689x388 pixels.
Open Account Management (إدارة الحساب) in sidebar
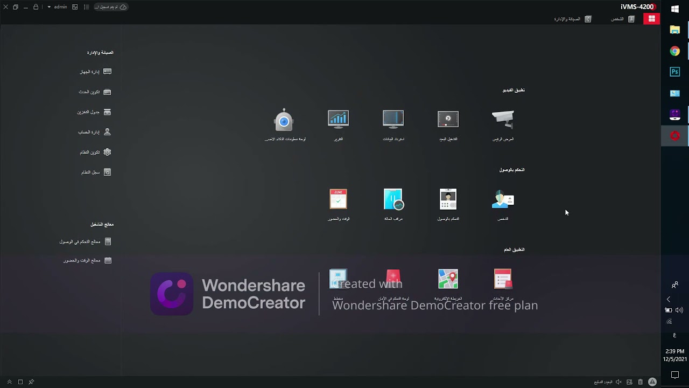(x=94, y=132)
